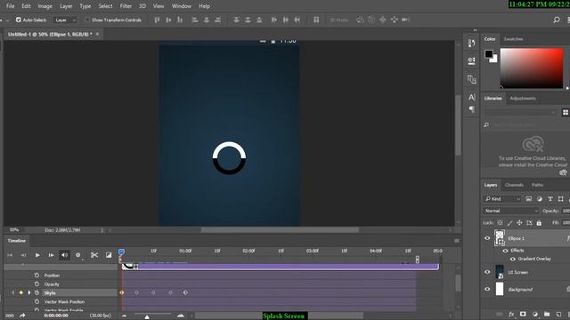Toggle Vector Mask Position stopwatch
Screen dimensions: 570x320
[x=37, y=301]
